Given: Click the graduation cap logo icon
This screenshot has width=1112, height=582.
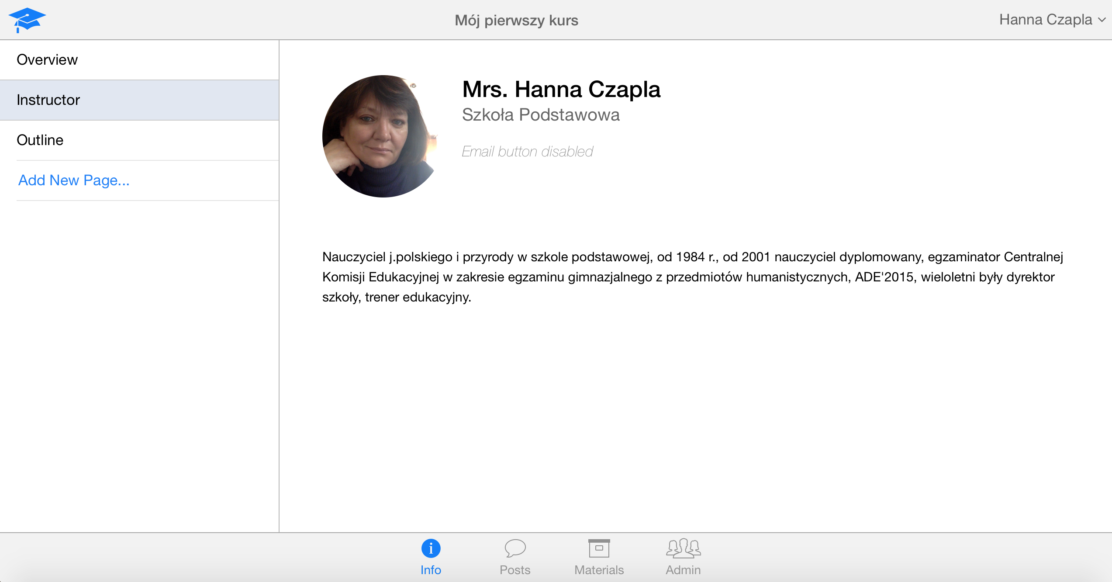Looking at the screenshot, I should (x=27, y=20).
